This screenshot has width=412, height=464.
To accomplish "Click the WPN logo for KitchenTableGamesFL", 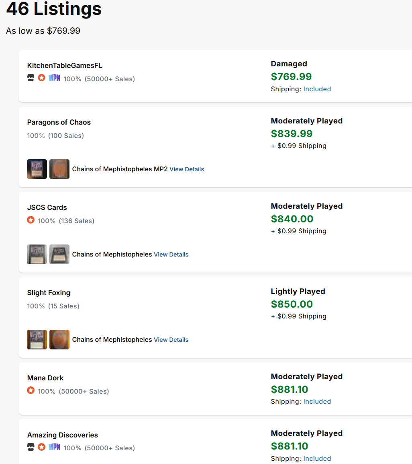I will (54, 78).
